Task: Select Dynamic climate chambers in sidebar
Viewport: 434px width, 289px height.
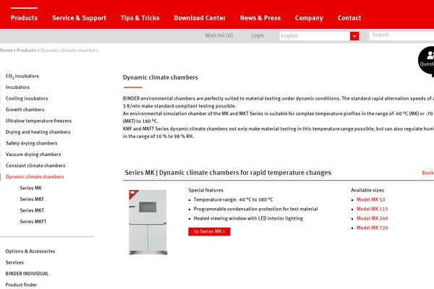Action: pos(35,177)
